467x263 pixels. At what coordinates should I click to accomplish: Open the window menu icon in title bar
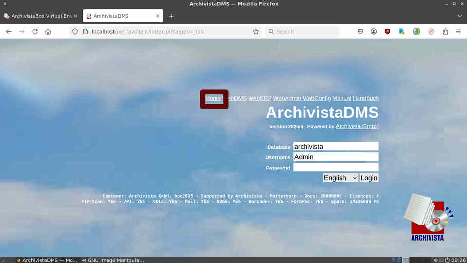click(5, 4)
